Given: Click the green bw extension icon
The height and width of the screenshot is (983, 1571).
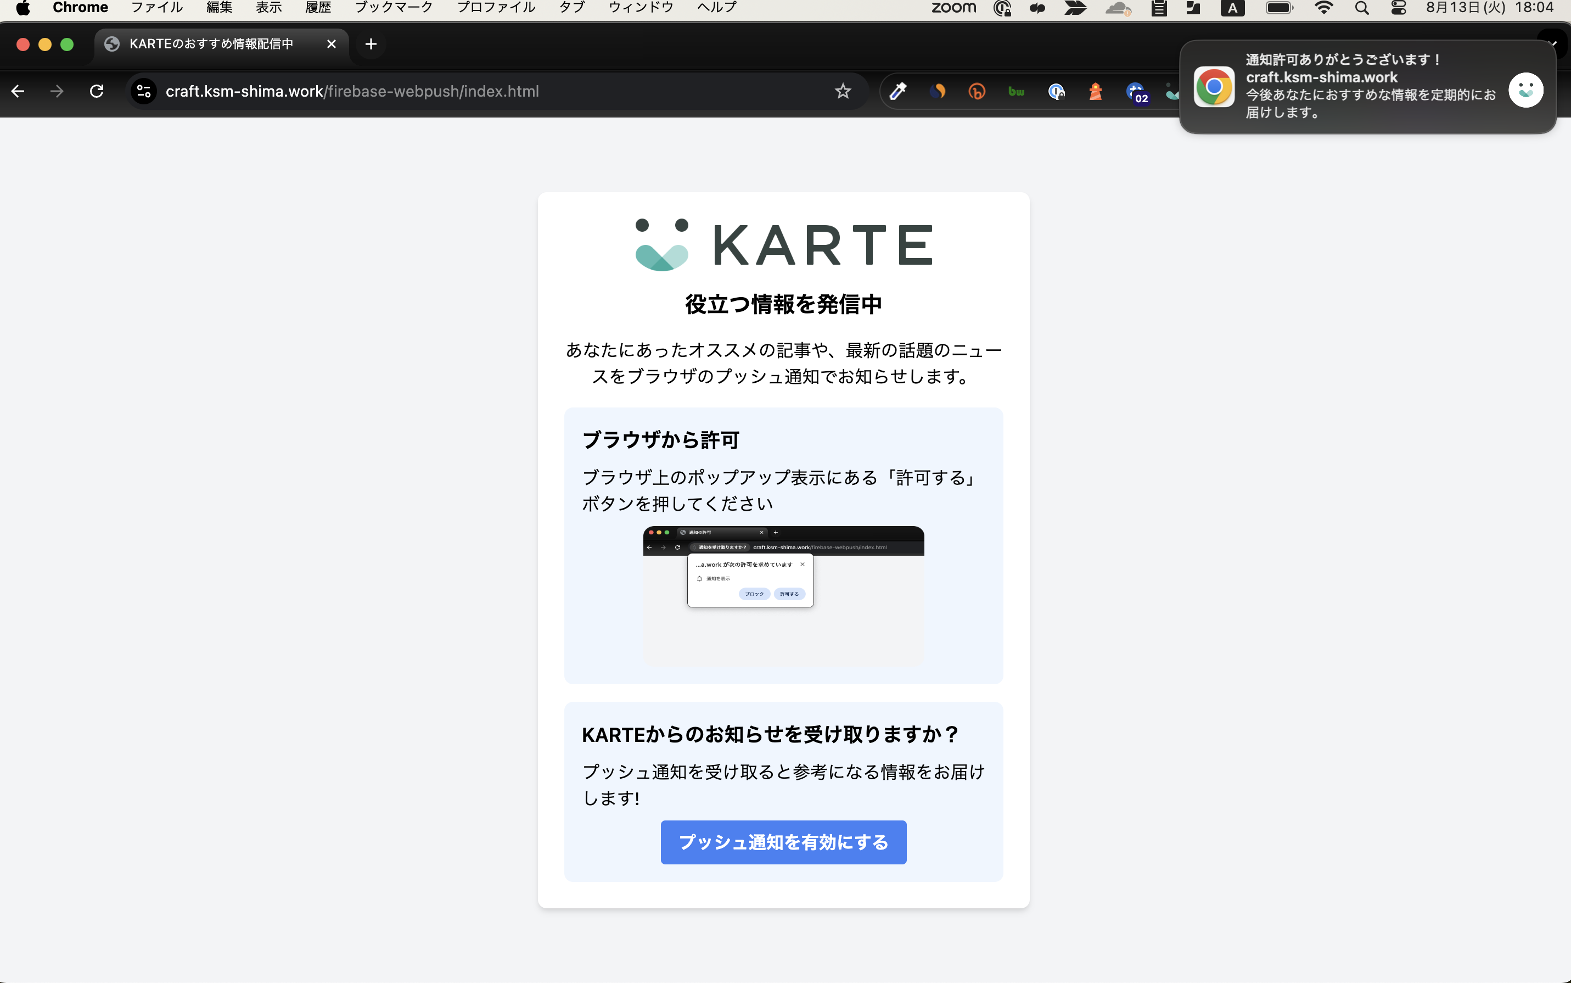Looking at the screenshot, I should click(1016, 91).
